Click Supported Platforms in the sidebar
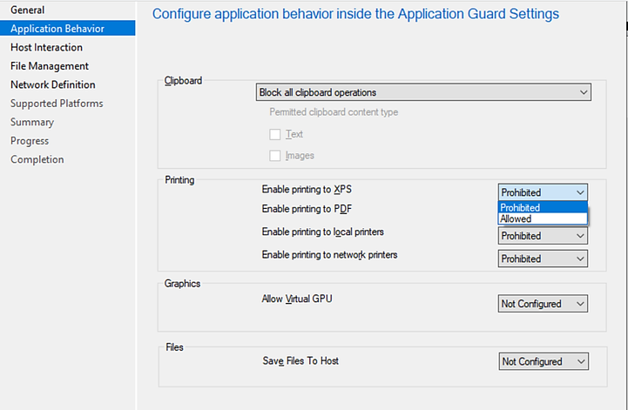The width and height of the screenshot is (628, 410). (x=57, y=104)
